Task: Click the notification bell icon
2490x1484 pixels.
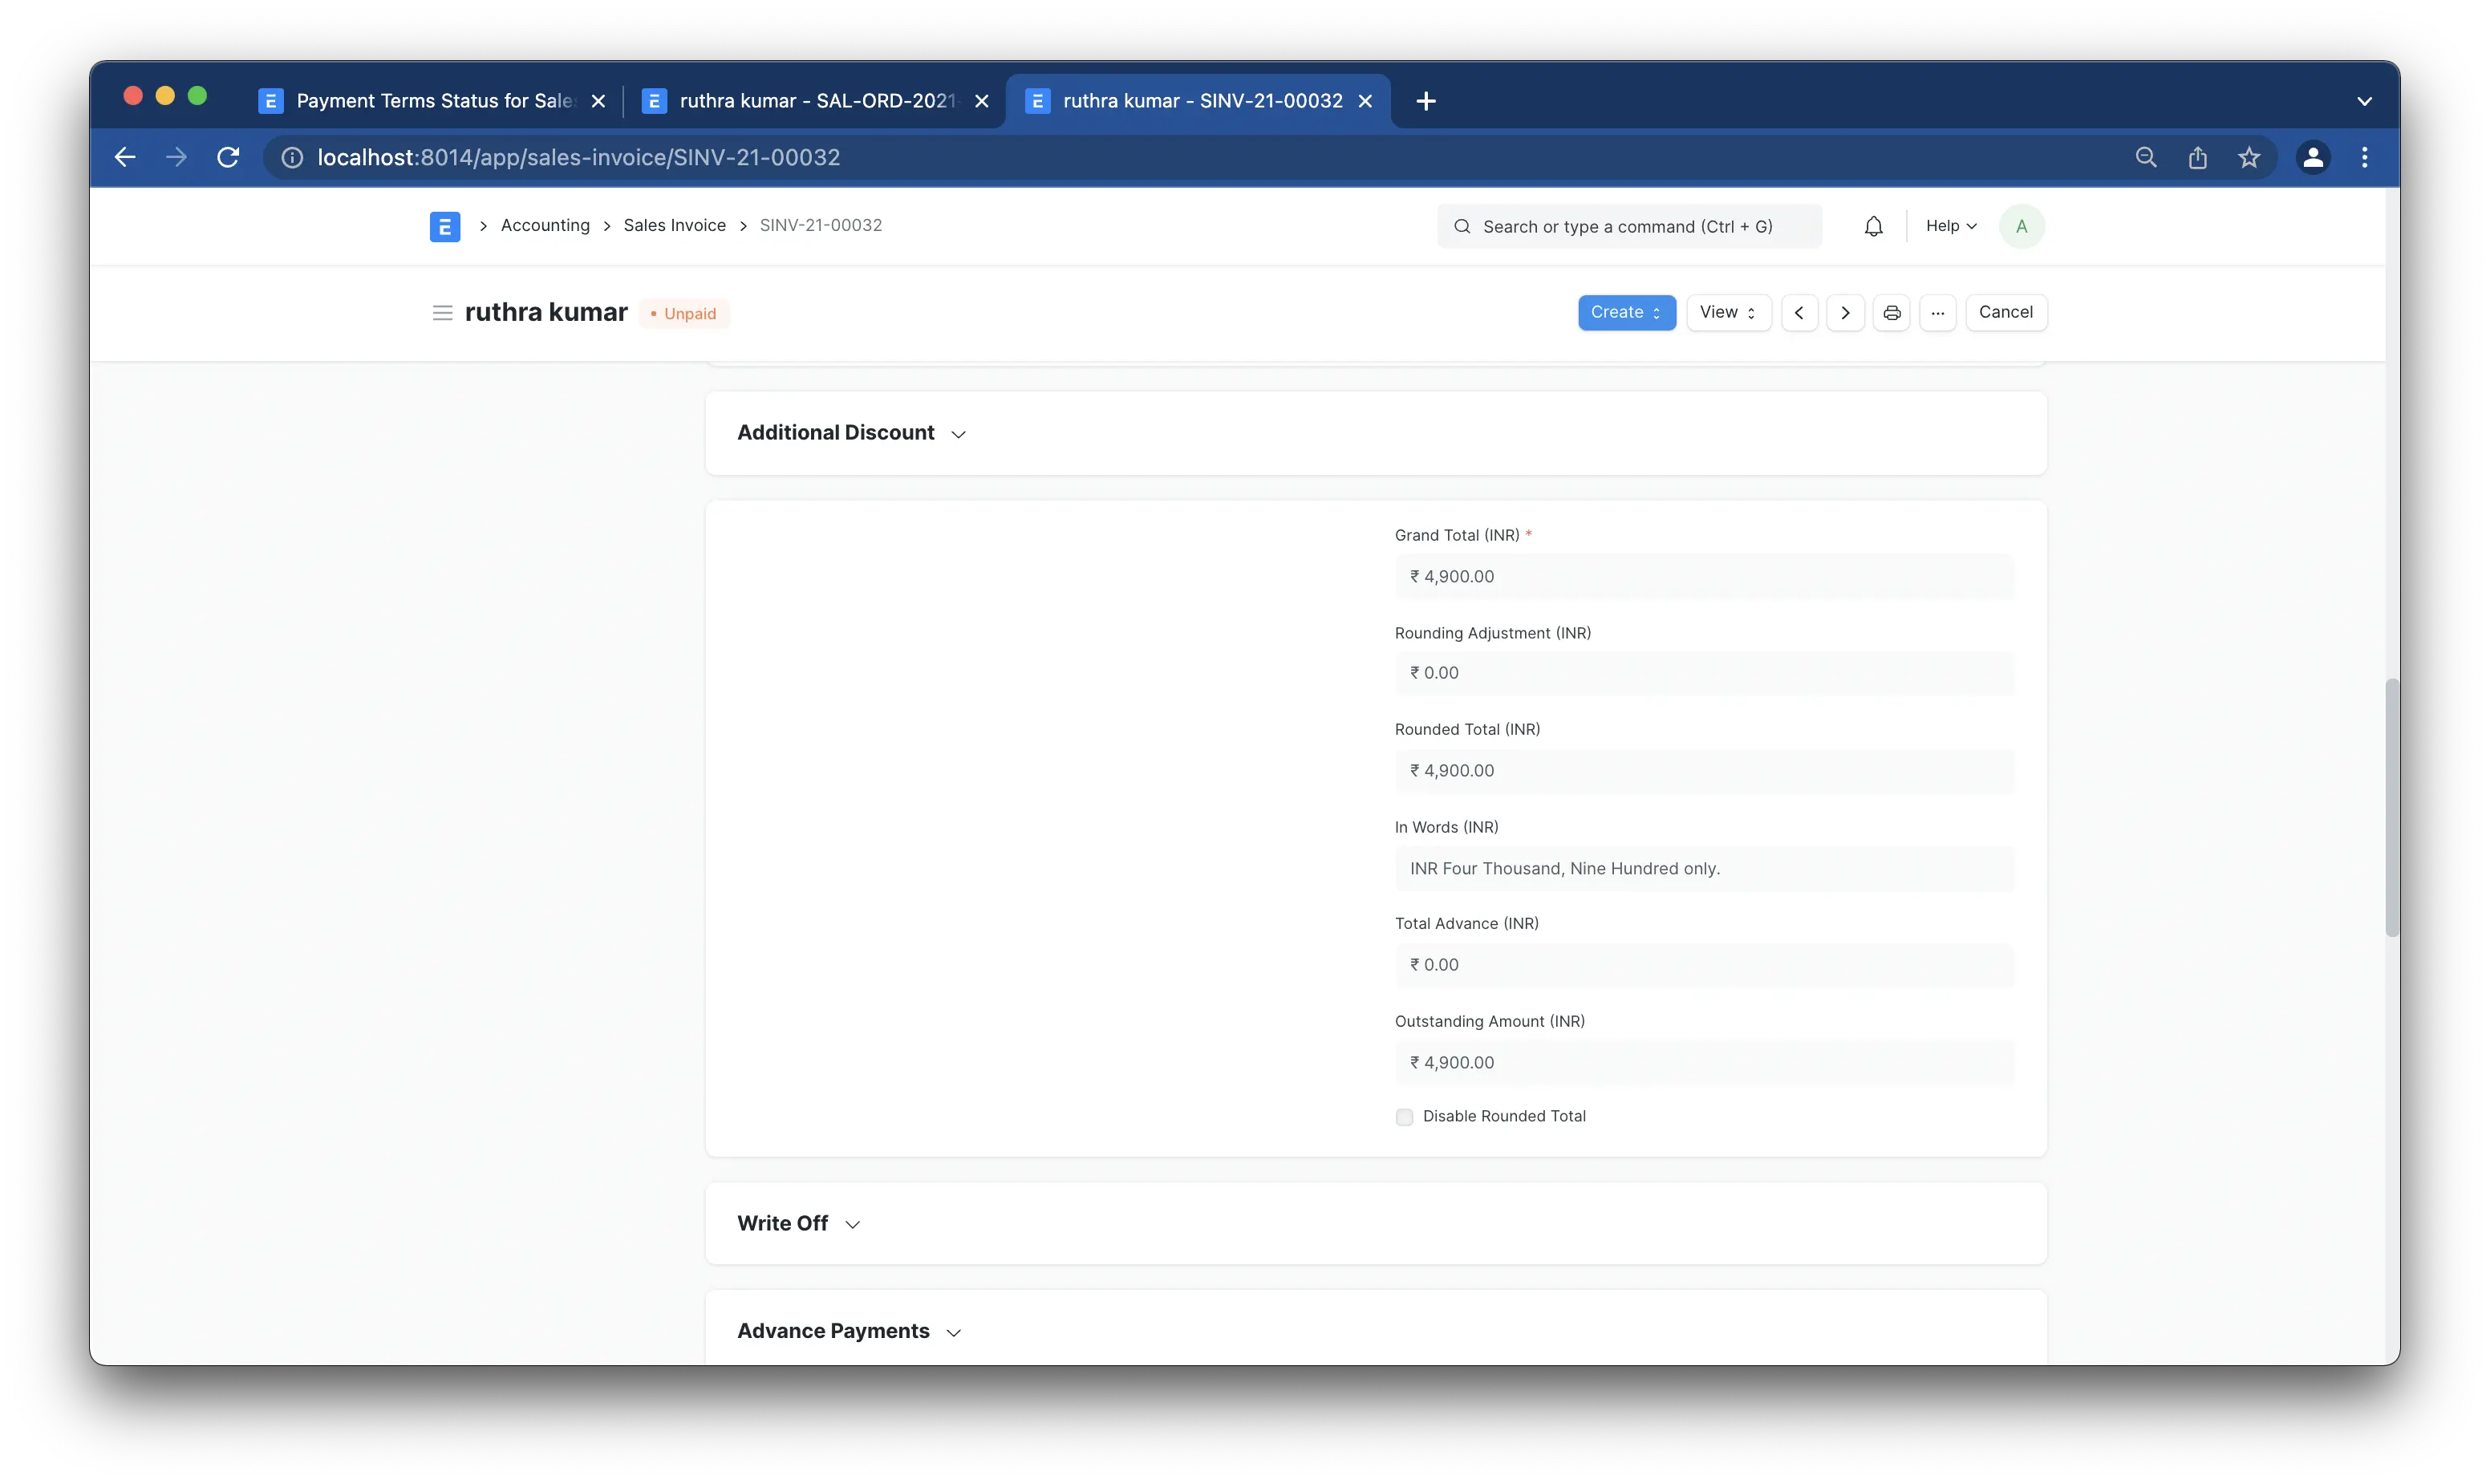Action: tap(1874, 226)
